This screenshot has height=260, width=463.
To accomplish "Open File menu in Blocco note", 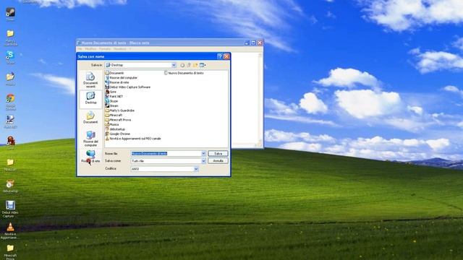I will tap(80, 49).
